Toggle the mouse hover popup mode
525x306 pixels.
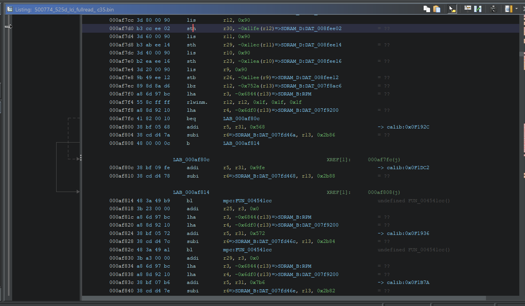[x=452, y=9]
